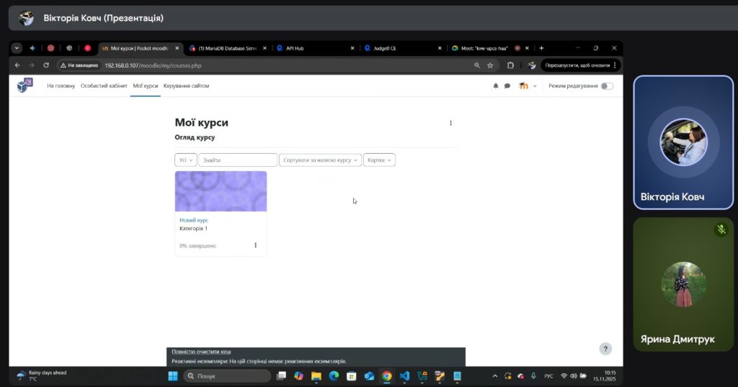
Task: Open the Новий курс card options menu
Action: coord(255,245)
